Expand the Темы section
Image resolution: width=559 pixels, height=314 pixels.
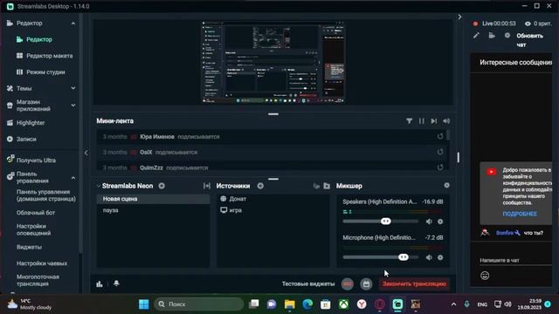pos(73,88)
